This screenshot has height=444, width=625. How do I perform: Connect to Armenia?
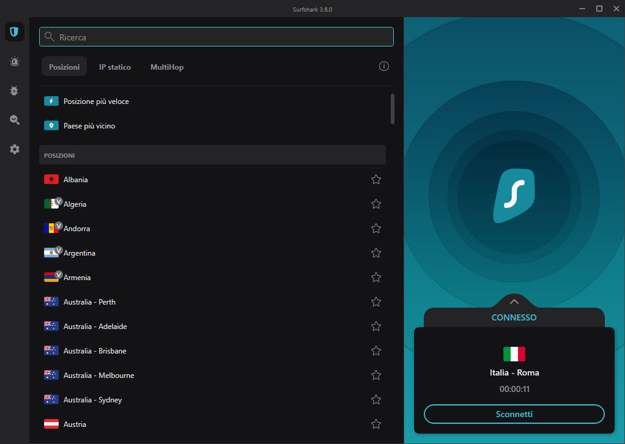click(212, 277)
